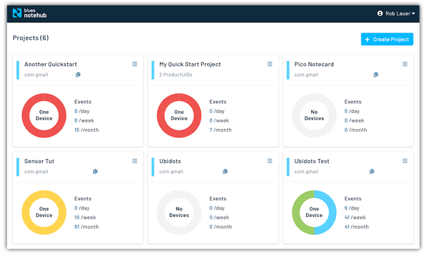Copy Pico Notecard product UID
The height and width of the screenshot is (255, 426).
point(376,75)
